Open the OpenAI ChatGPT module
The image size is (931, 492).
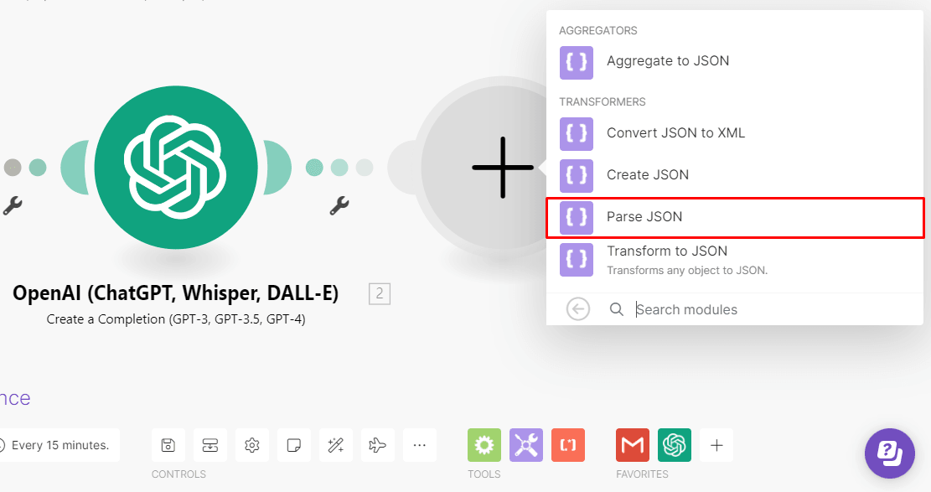(176, 167)
